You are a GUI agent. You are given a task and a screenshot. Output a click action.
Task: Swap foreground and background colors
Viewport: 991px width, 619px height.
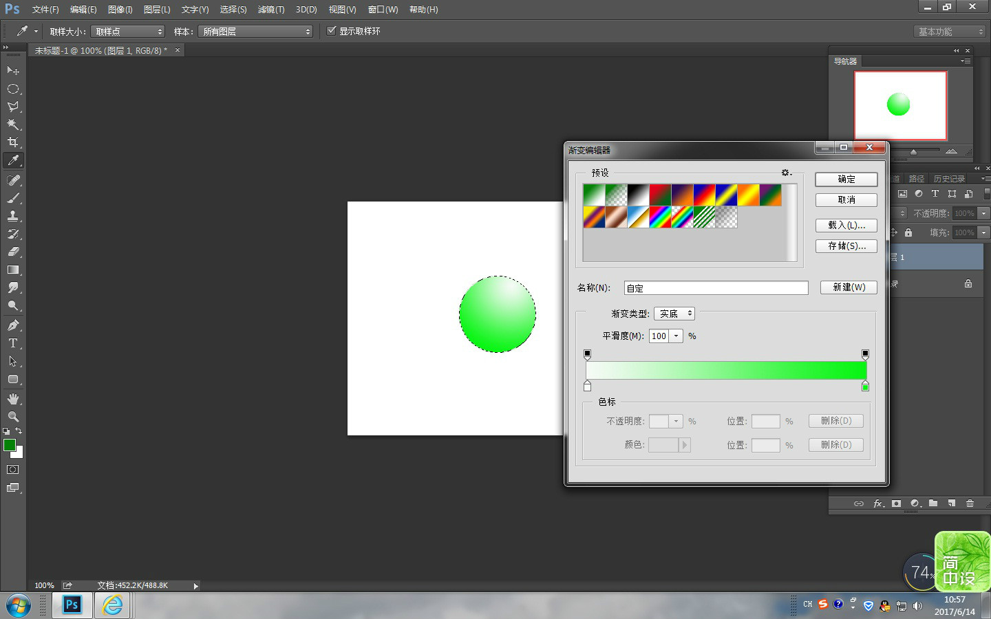tap(19, 431)
